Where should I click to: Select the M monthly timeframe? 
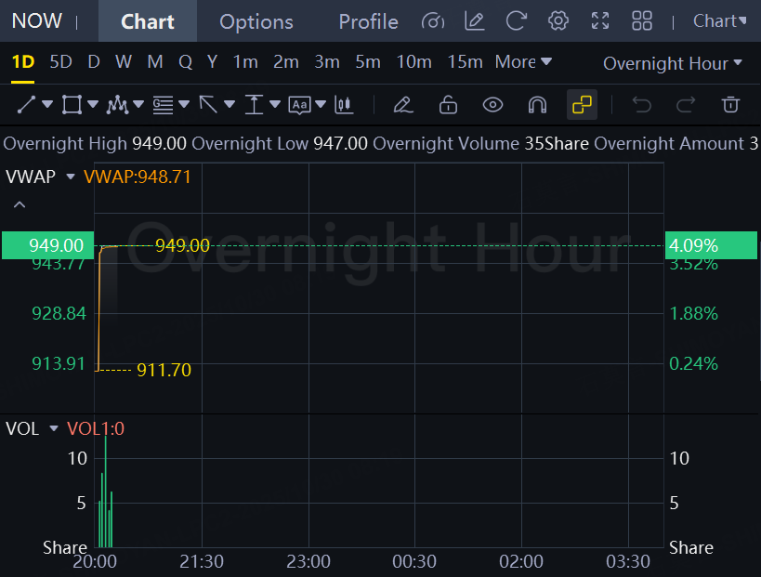tap(155, 62)
